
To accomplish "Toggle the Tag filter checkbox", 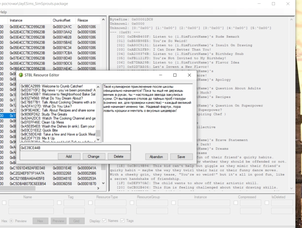I will 59,203.
